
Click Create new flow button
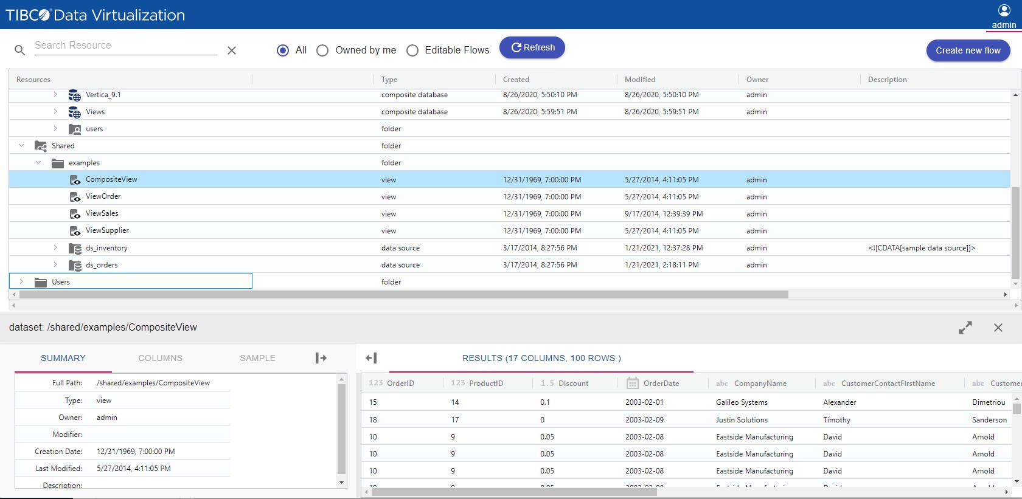(x=967, y=50)
